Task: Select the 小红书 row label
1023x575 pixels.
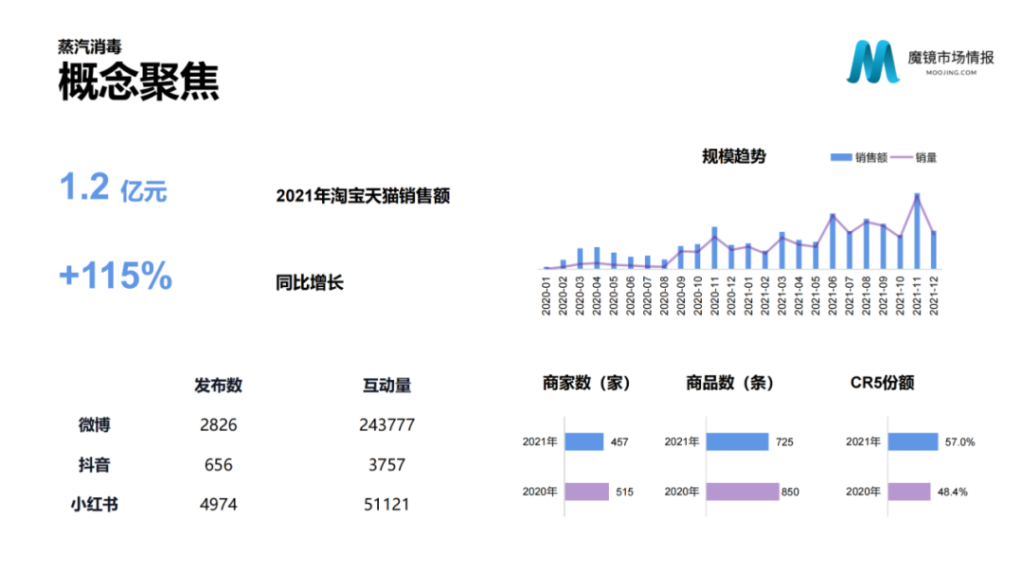Action: pyautogui.click(x=94, y=505)
